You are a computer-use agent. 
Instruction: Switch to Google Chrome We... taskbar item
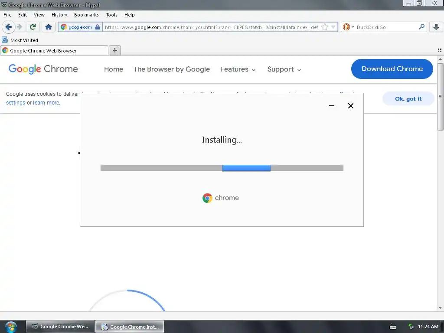pos(60,326)
